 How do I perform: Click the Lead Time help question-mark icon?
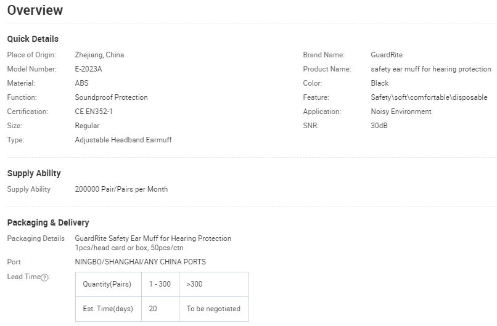click(45, 277)
